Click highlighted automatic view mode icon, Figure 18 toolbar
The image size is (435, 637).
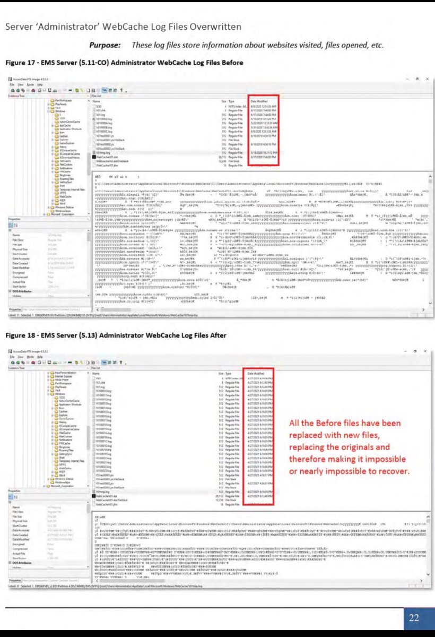pyautogui.click(x=105, y=363)
